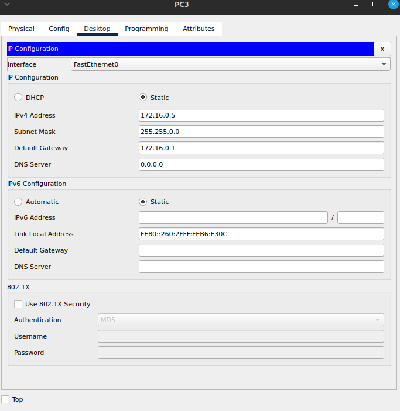The width and height of the screenshot is (400, 411).
Task: Select Static under IPv6 Configuration
Action: click(x=143, y=202)
